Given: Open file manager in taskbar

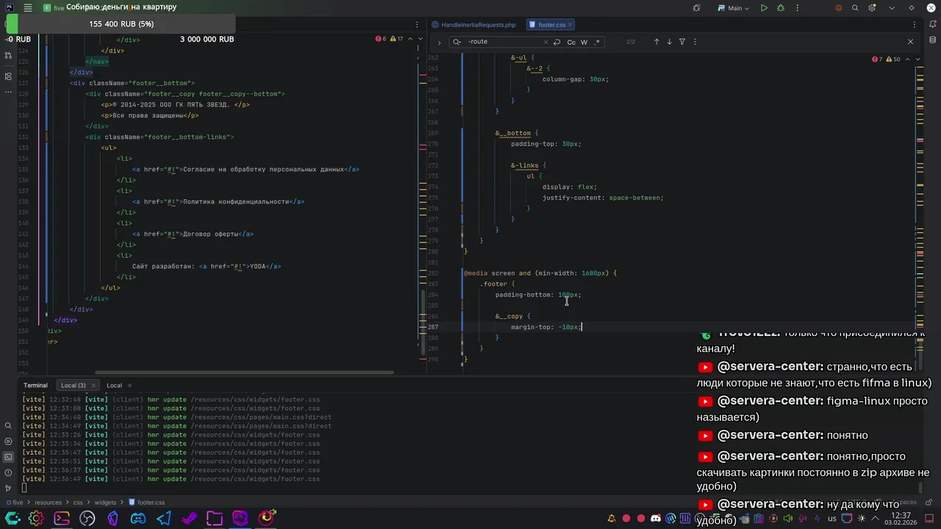Looking at the screenshot, I should [x=215, y=519].
